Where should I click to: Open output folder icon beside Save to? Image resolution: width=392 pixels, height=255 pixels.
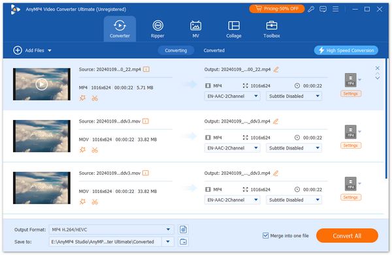coord(183,241)
